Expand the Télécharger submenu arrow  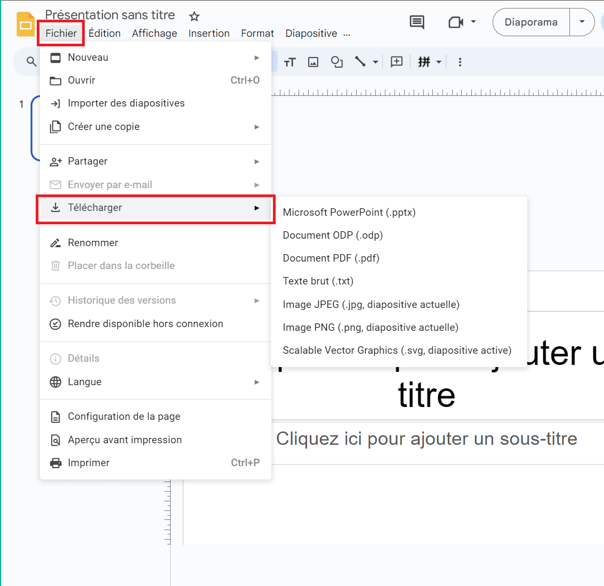(x=257, y=208)
